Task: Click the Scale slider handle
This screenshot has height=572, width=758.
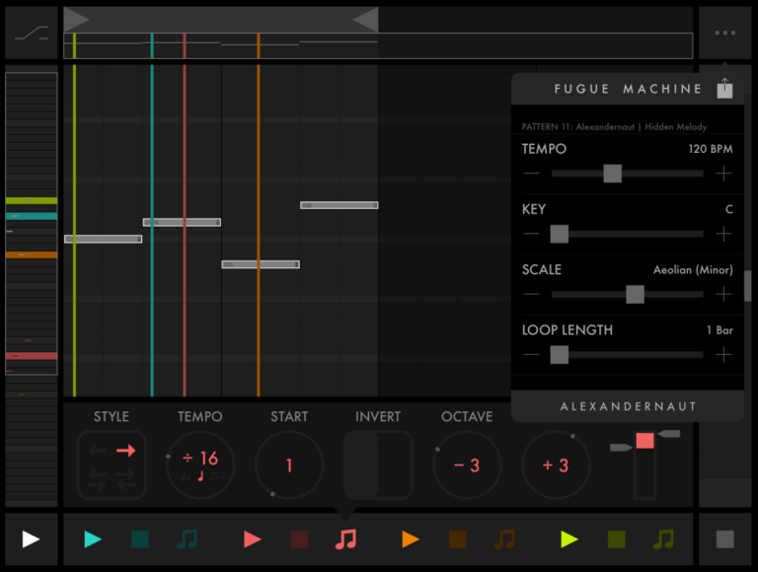Action: [x=636, y=294]
